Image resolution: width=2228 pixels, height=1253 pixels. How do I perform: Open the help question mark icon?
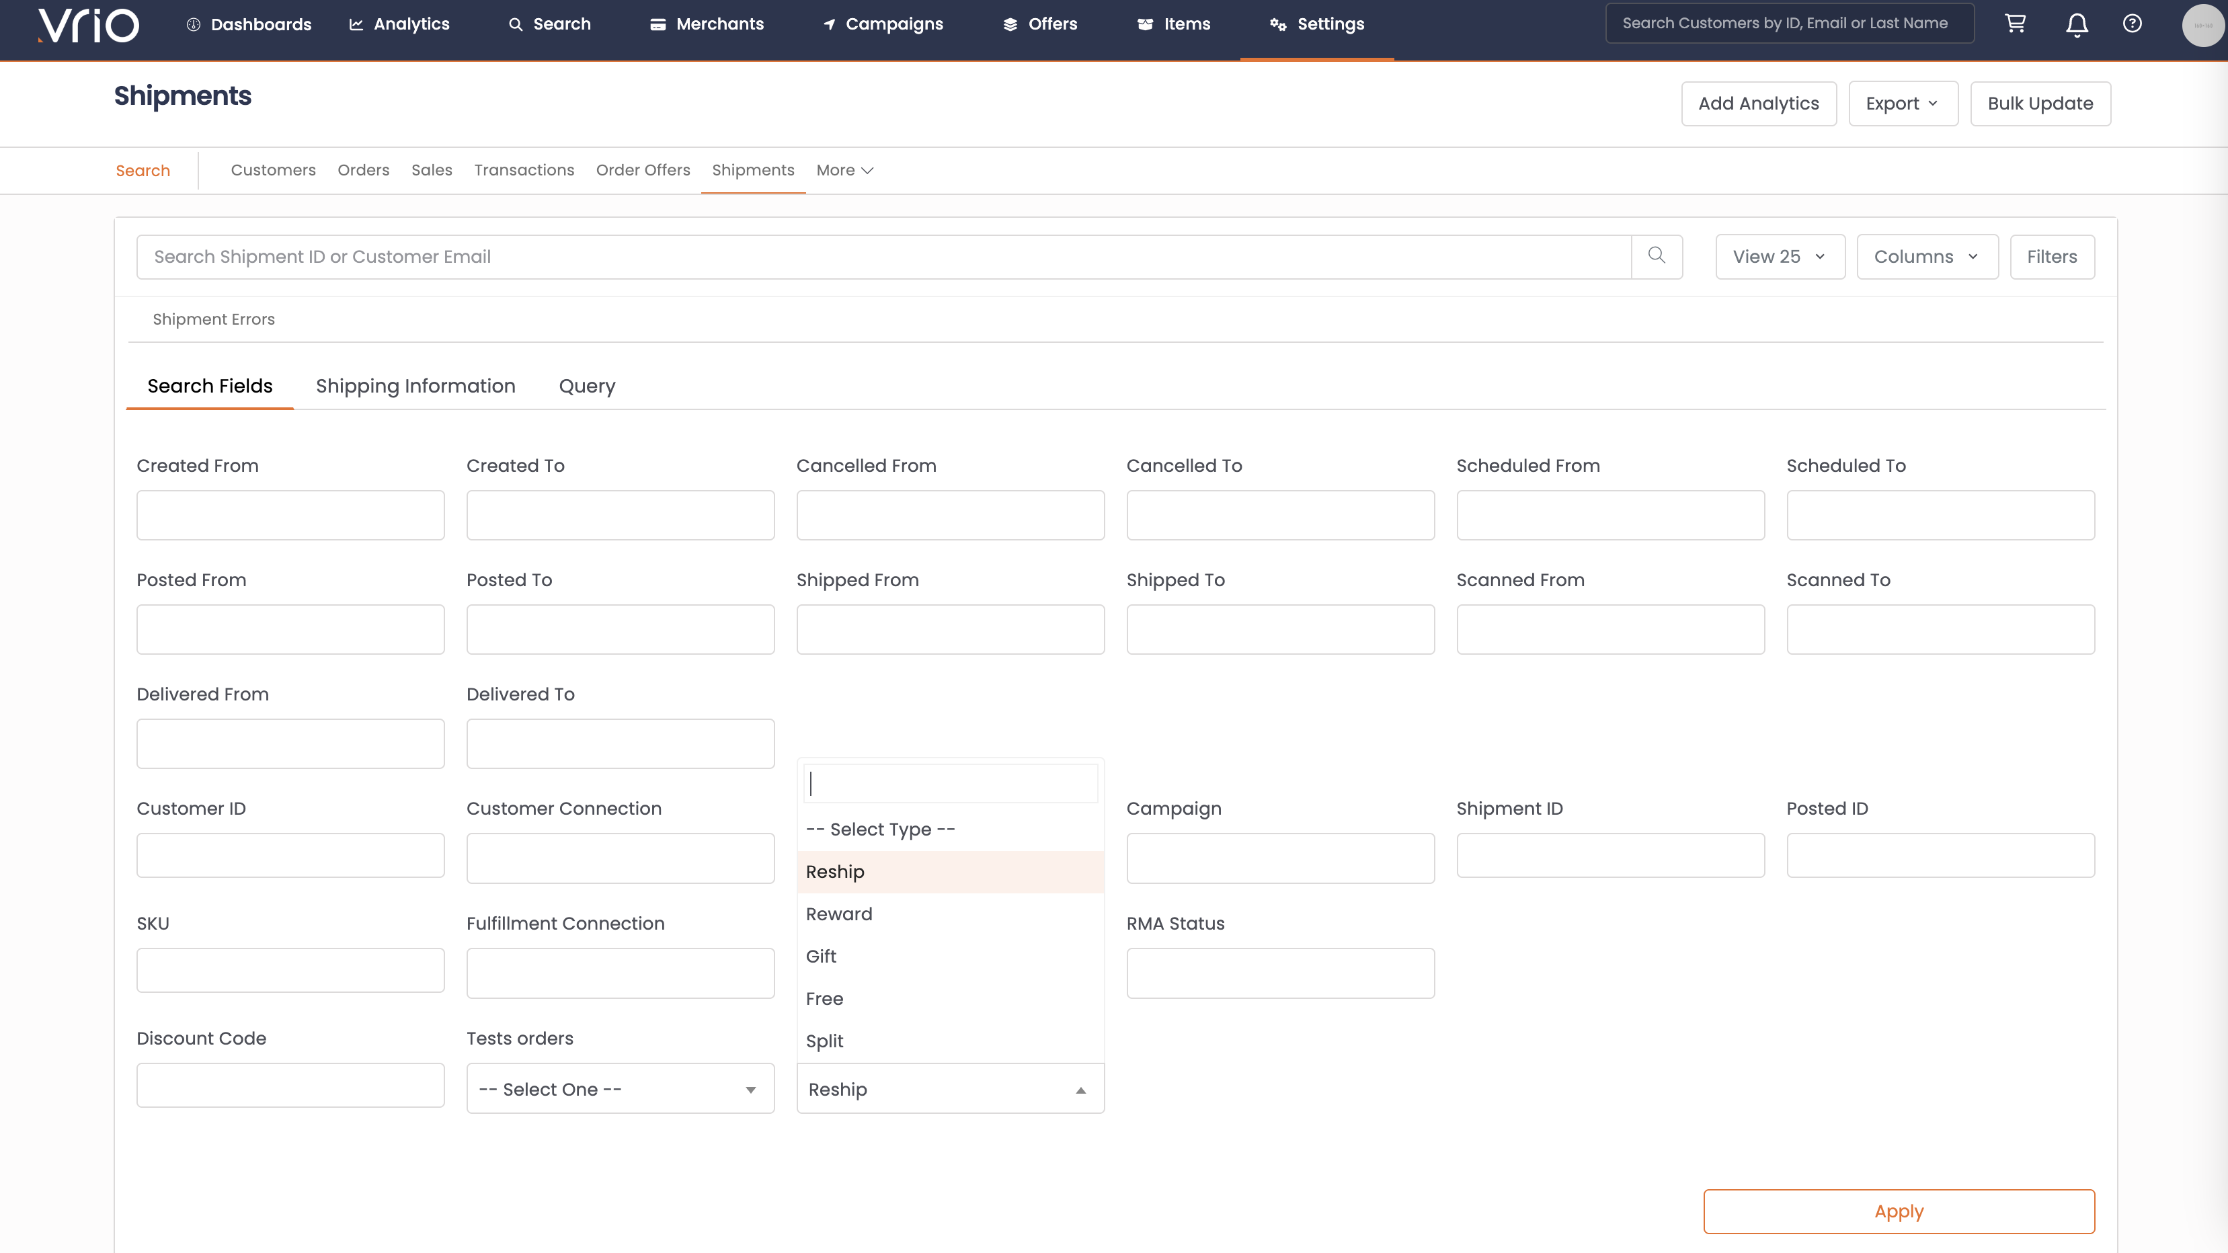coord(2132,24)
